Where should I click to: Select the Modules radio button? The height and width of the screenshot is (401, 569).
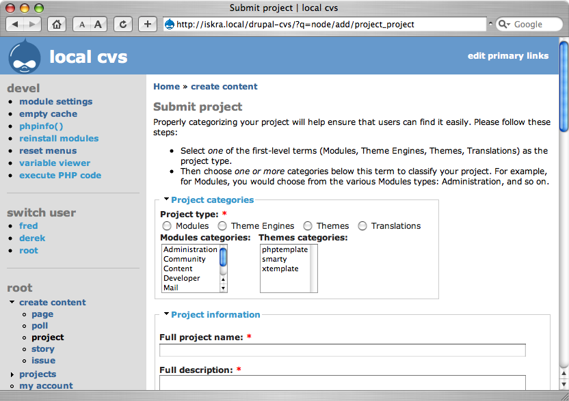tap(167, 226)
